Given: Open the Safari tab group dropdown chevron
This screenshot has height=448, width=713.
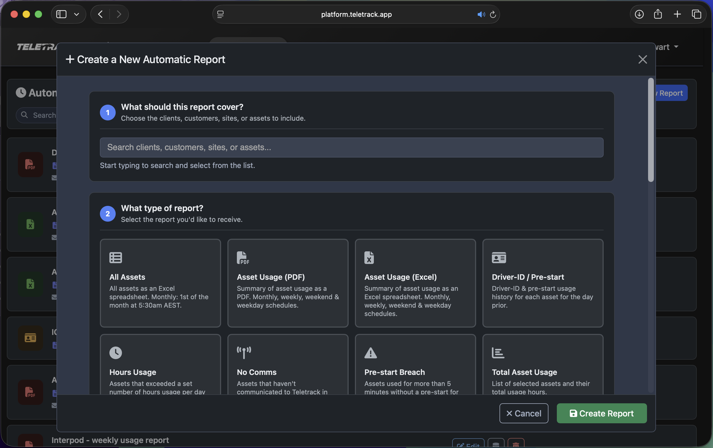Looking at the screenshot, I should pos(77,14).
